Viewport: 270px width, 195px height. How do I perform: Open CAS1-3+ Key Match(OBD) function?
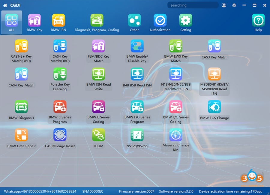point(21,46)
